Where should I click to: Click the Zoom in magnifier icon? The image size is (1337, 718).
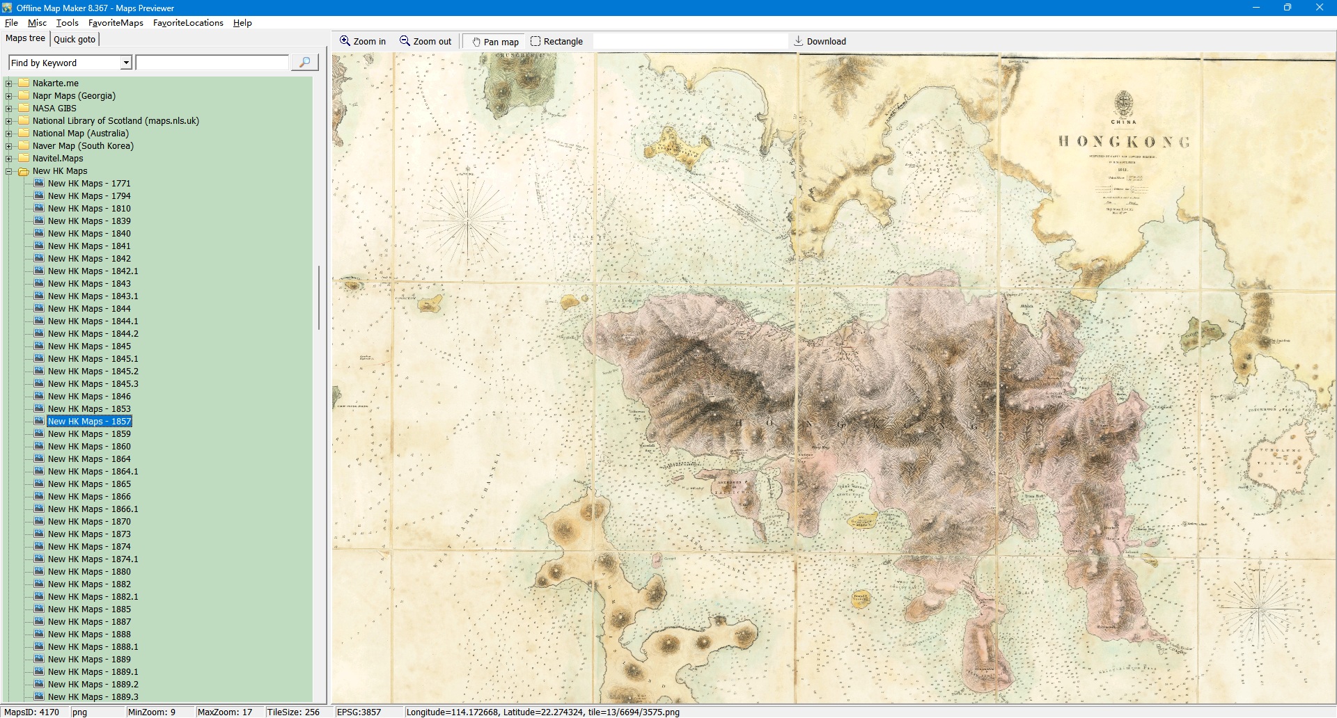click(x=345, y=41)
